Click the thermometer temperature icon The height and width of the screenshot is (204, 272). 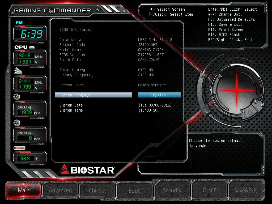[19, 148]
